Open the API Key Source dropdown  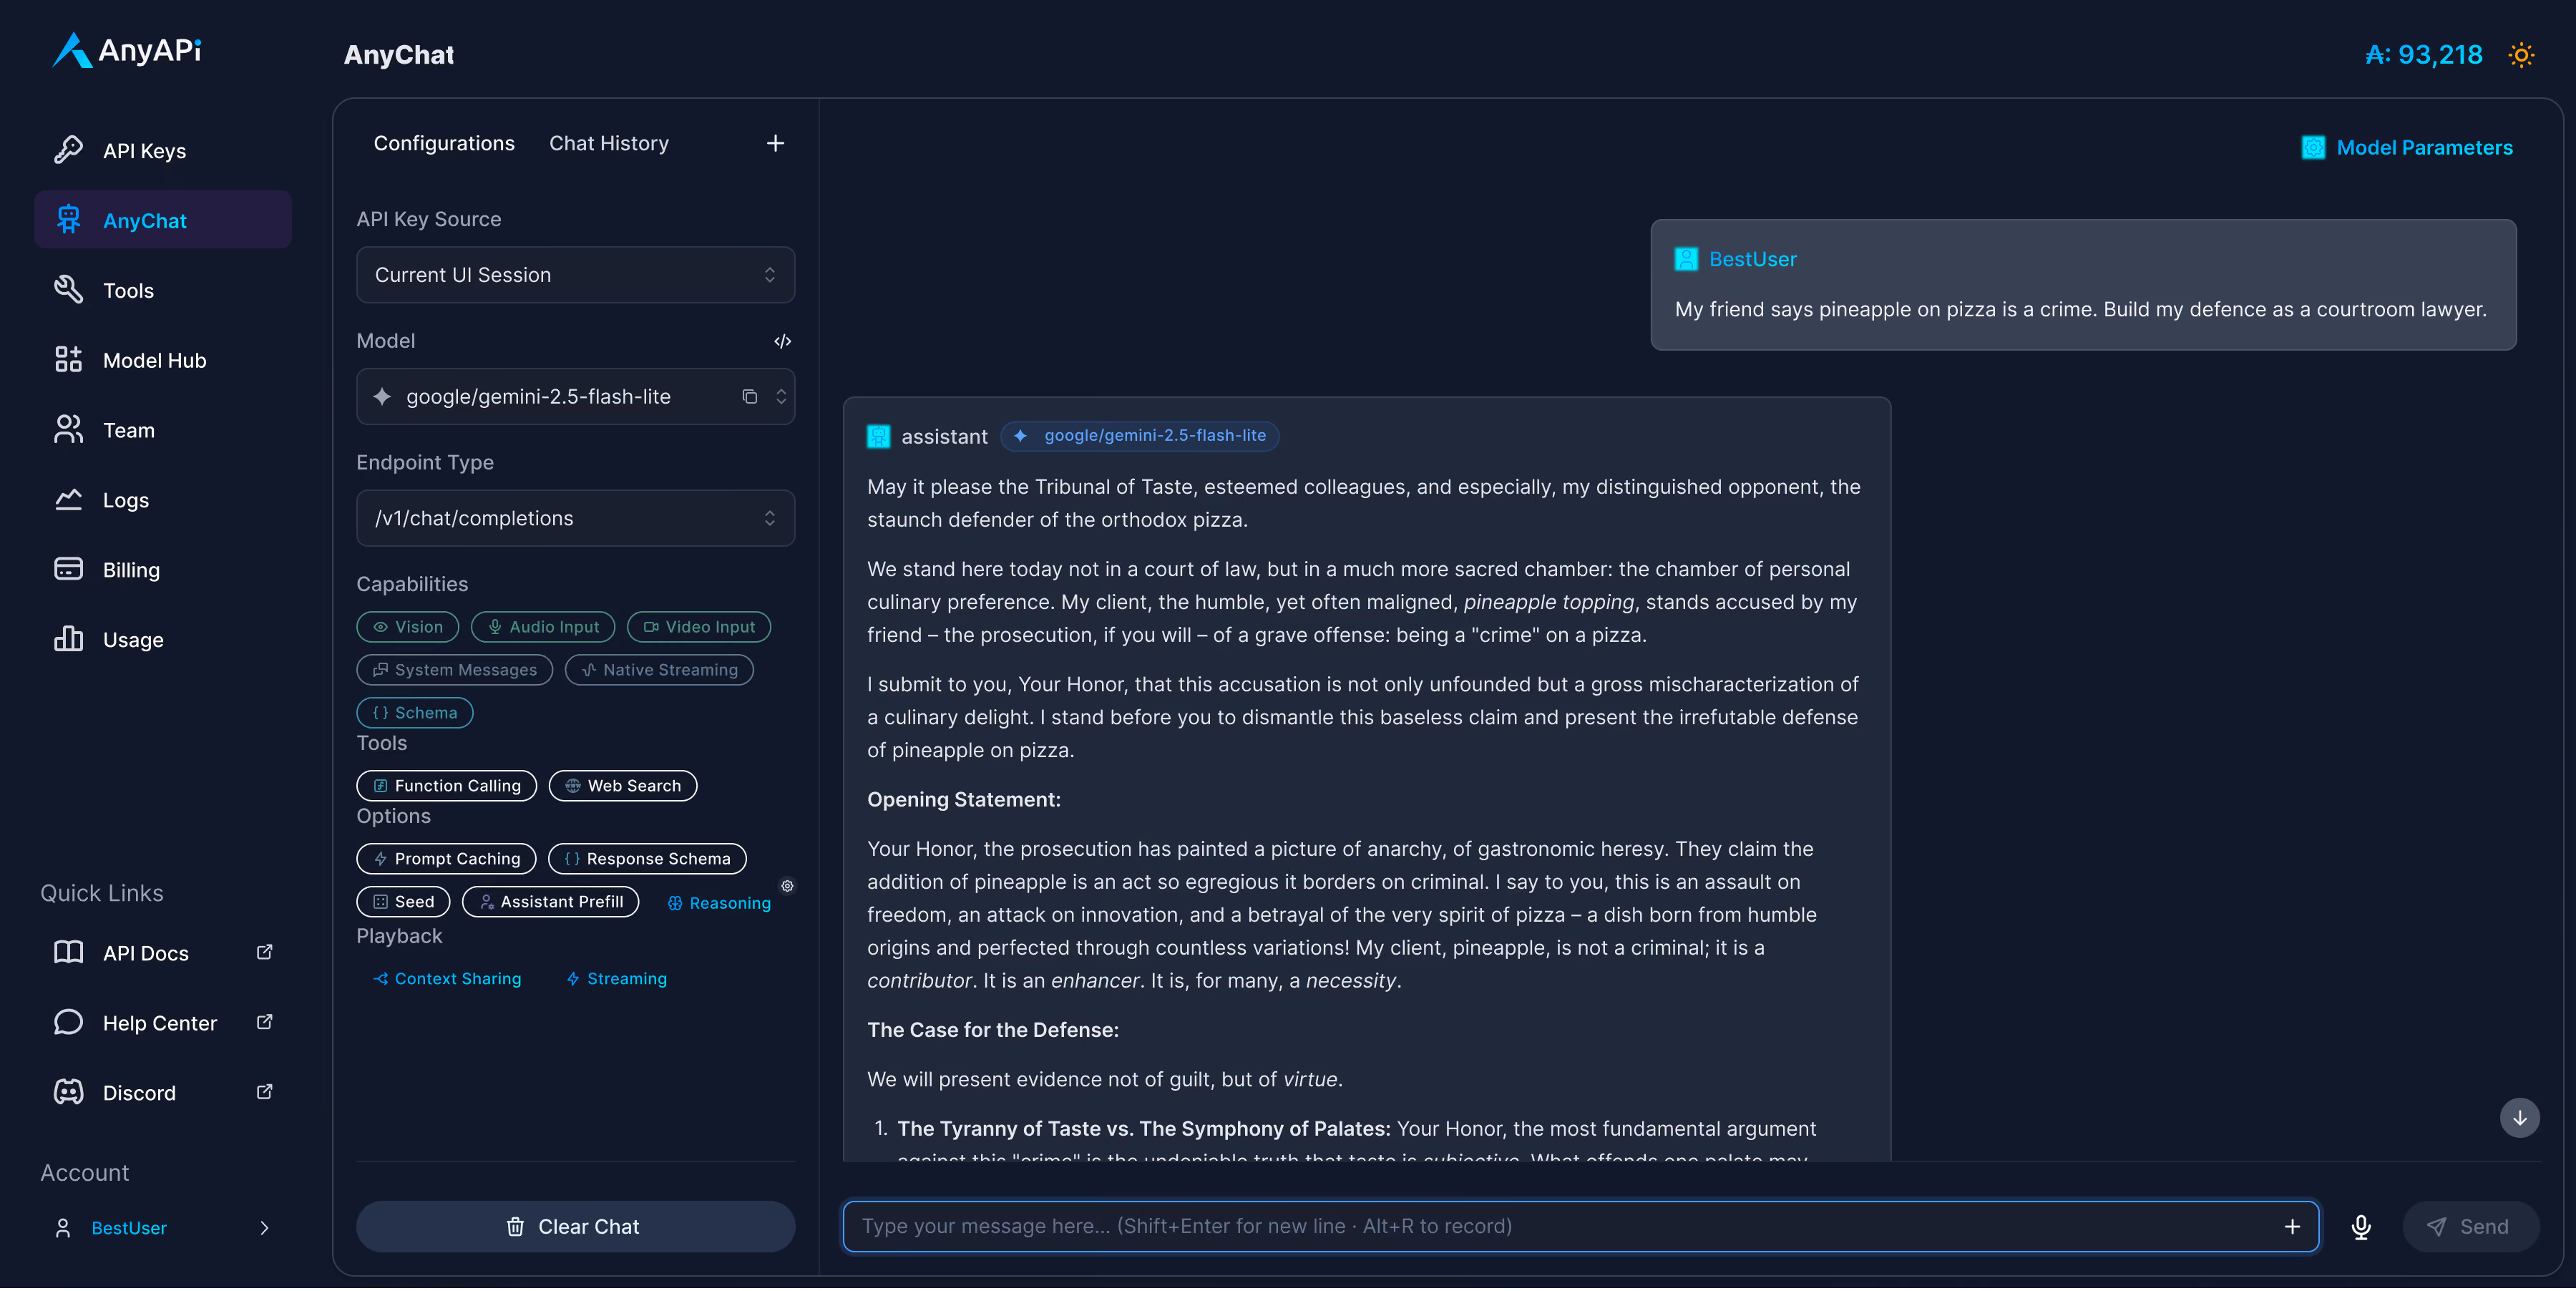pos(575,275)
